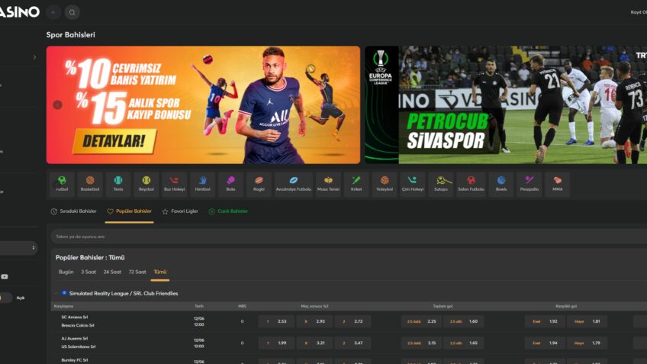The width and height of the screenshot is (647, 364).
Task: Switch to the Sıradaki Bahisler tab
Action: (74, 211)
